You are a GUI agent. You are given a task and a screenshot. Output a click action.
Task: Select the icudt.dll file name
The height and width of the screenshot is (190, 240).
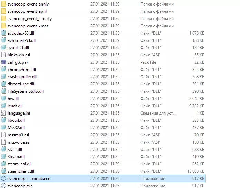(15, 106)
